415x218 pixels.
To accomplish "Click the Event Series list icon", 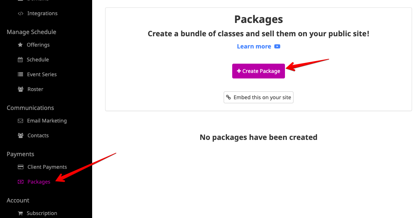I will pyautogui.click(x=20, y=74).
